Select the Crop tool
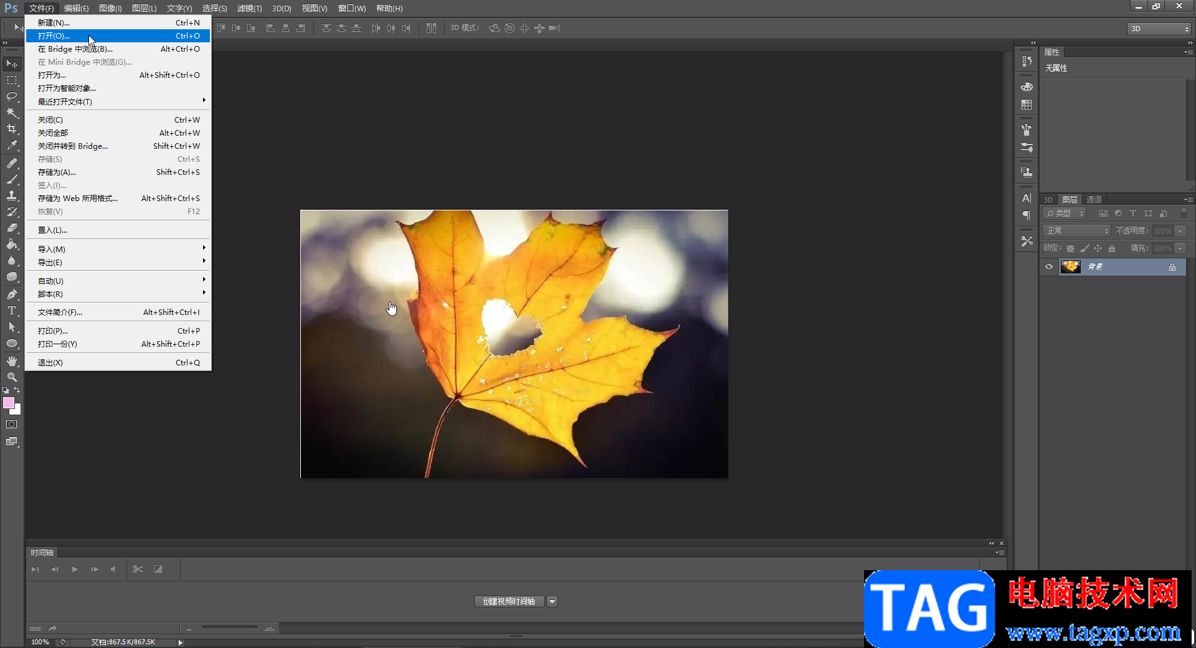This screenshot has height=648, width=1196. (12, 129)
